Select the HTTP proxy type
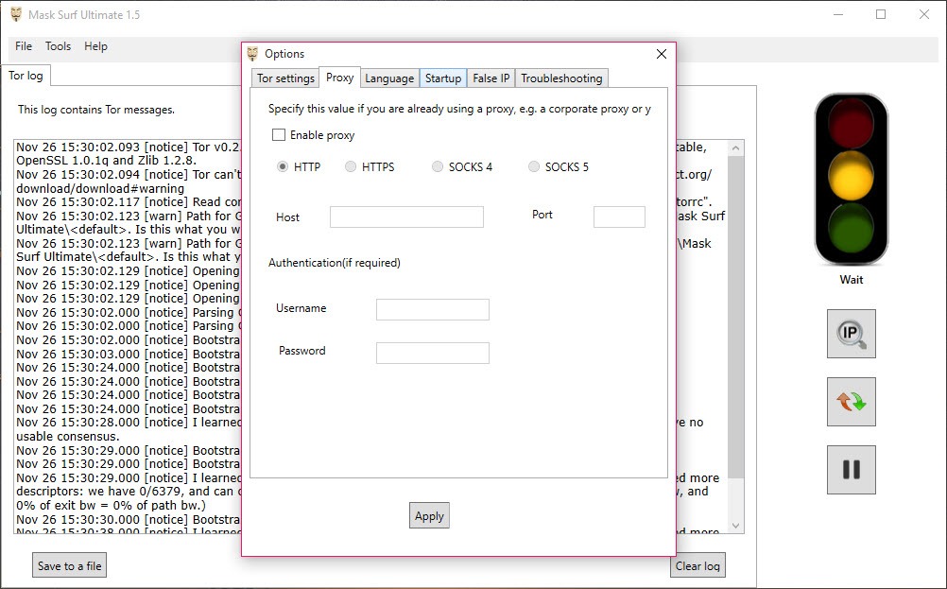Viewport: 947px width, 589px height. (283, 166)
